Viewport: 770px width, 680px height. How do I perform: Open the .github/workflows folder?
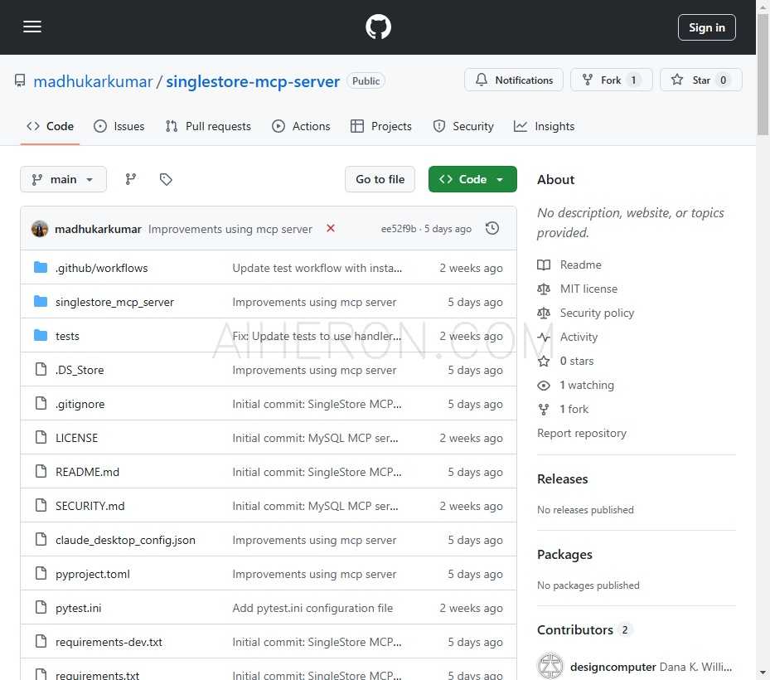tap(102, 268)
